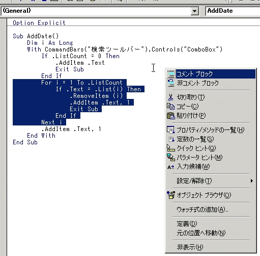Click the List Properties/Methods icon
This screenshot has width=260, height=256.
171,130
